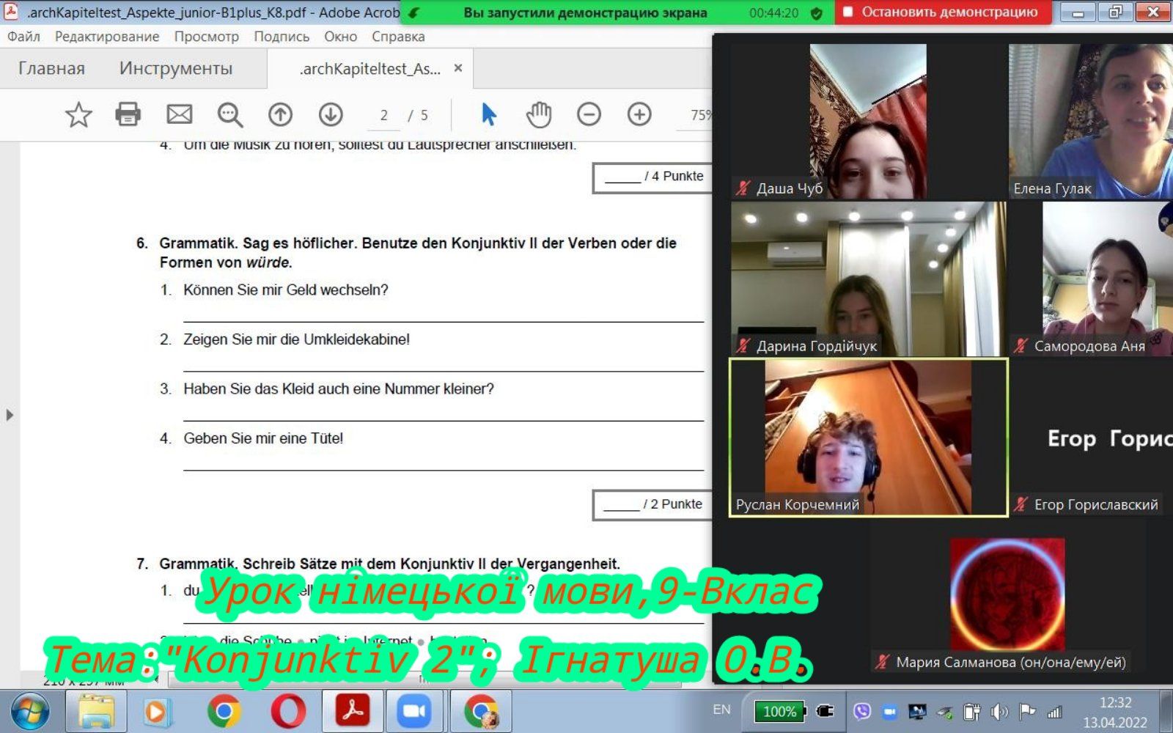Select Руслан Корчемний video thumbnail

[868, 438]
